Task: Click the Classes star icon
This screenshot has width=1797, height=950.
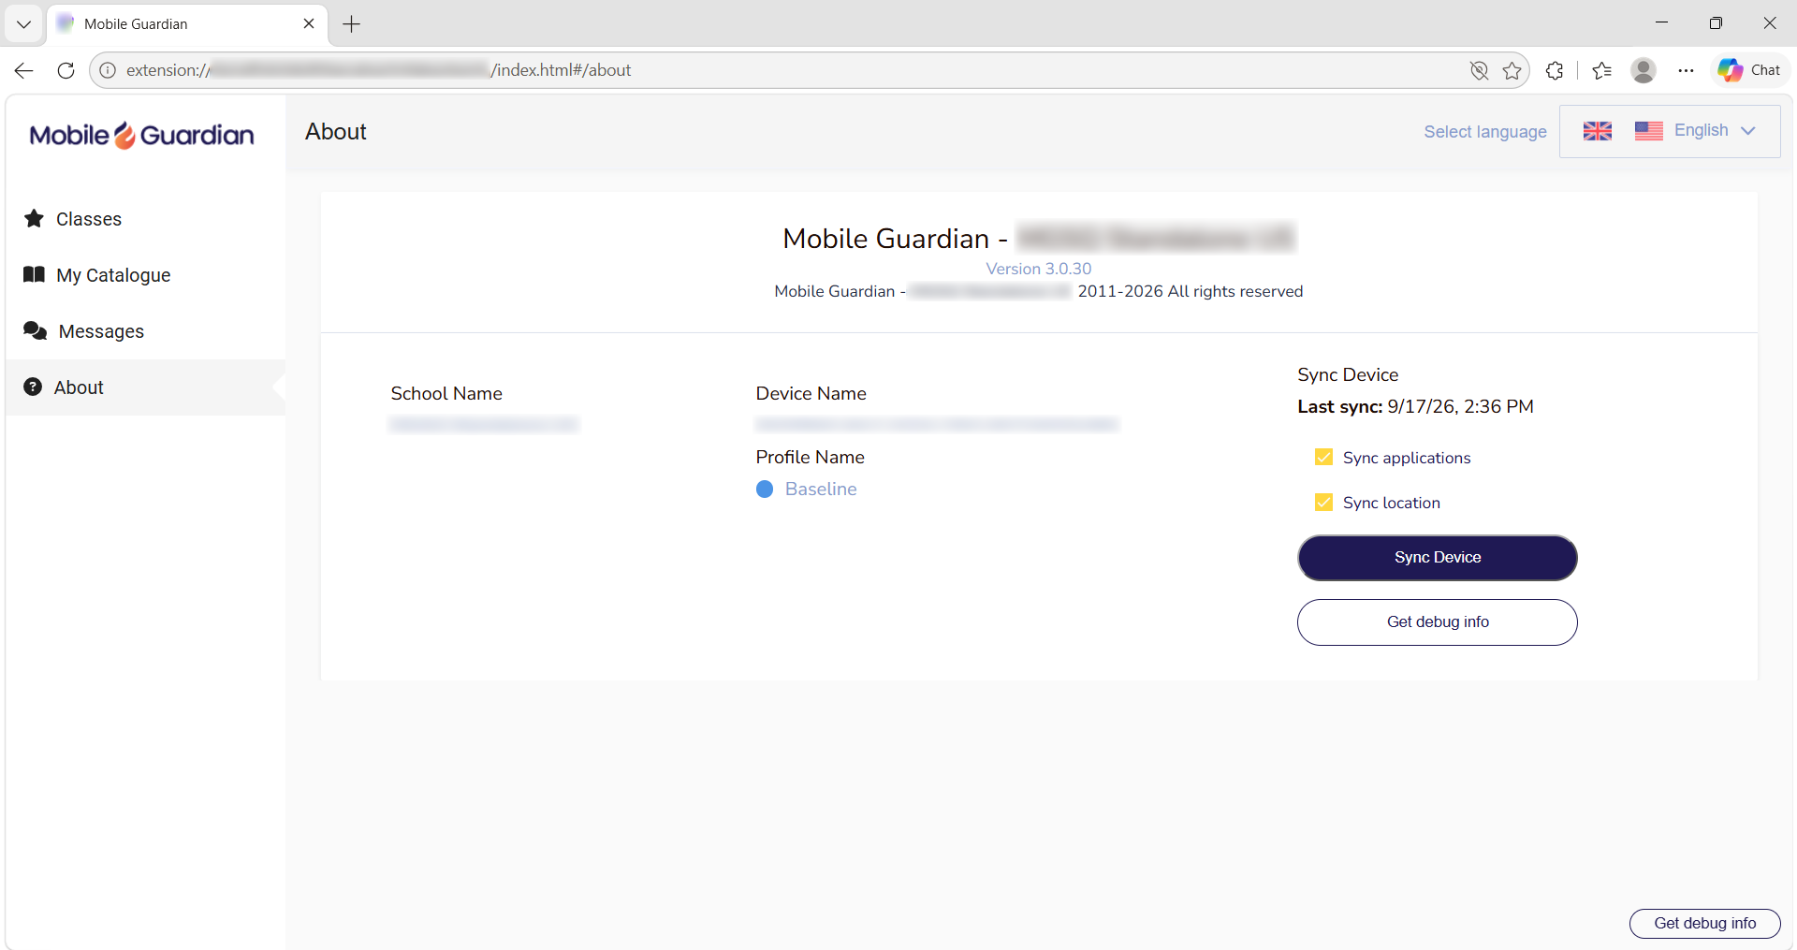Action: 35,218
